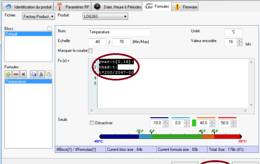Image resolution: width=260 pixels, height=164 pixels.
Task: Decrease the 40.0 threshold value
Action: coord(212,125)
